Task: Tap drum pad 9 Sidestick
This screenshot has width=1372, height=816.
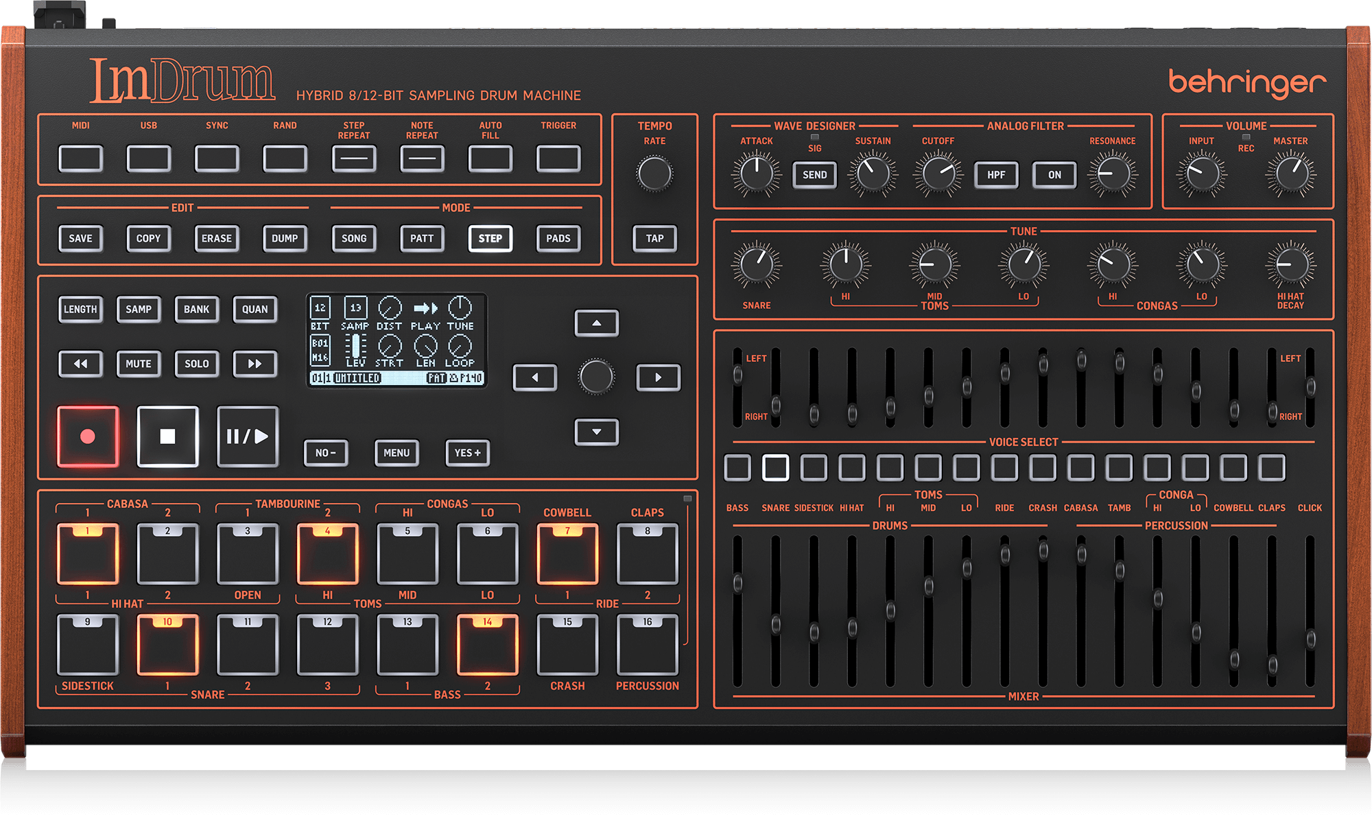Action: (x=88, y=645)
